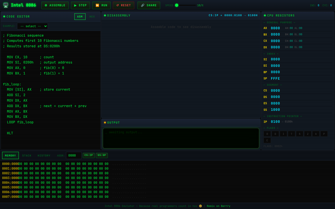Click memory row address 0003:0000
This screenshot has height=209, width=335.
pos(10,178)
